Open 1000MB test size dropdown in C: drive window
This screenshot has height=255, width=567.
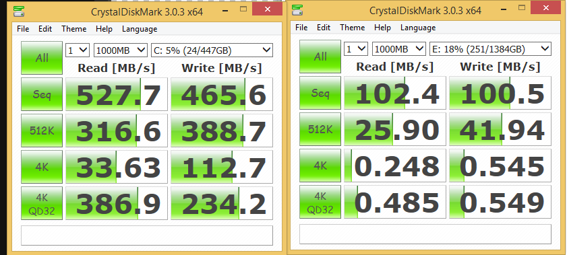point(121,50)
